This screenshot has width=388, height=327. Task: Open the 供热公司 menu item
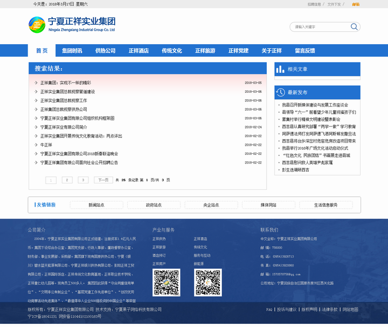point(106,51)
